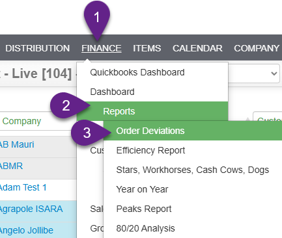Open the ABMR company link
The width and height of the screenshot is (282, 238).
click(11, 166)
